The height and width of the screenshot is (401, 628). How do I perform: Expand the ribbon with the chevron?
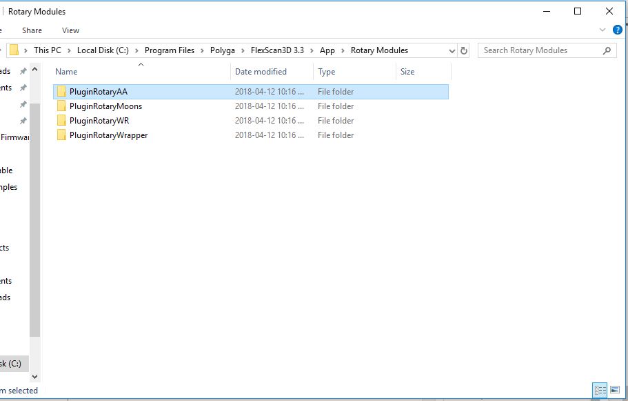[602, 30]
